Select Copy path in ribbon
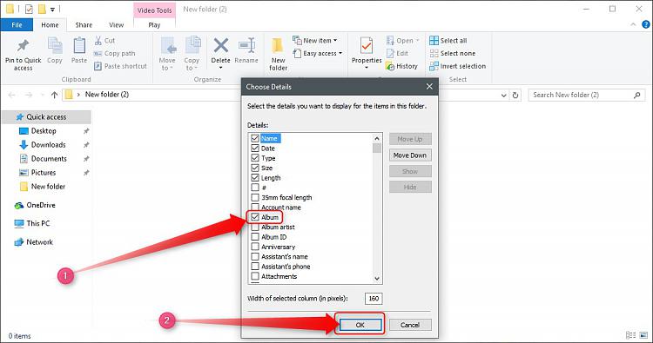The image size is (653, 343). coord(115,53)
